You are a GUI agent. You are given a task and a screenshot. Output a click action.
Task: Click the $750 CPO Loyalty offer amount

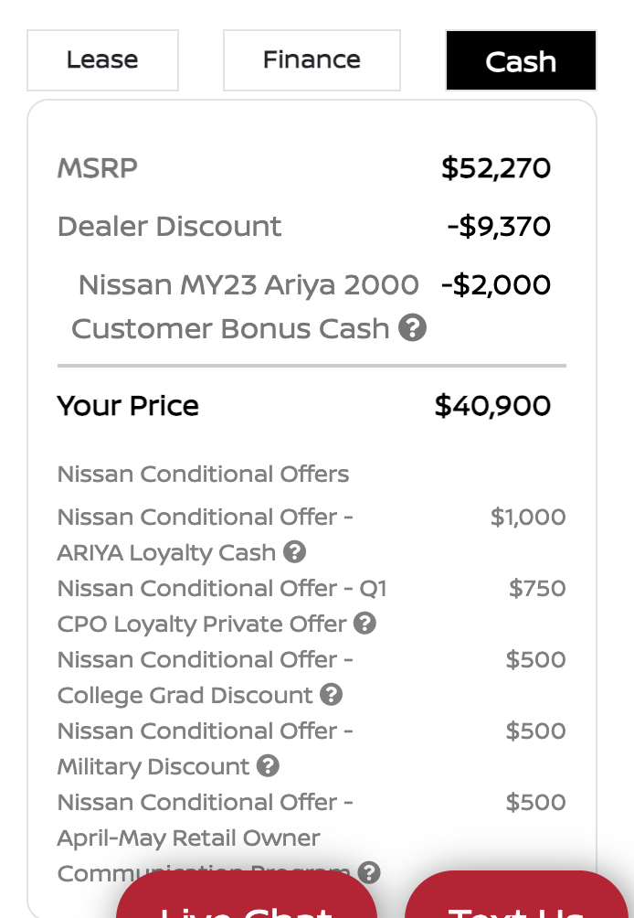537,589
